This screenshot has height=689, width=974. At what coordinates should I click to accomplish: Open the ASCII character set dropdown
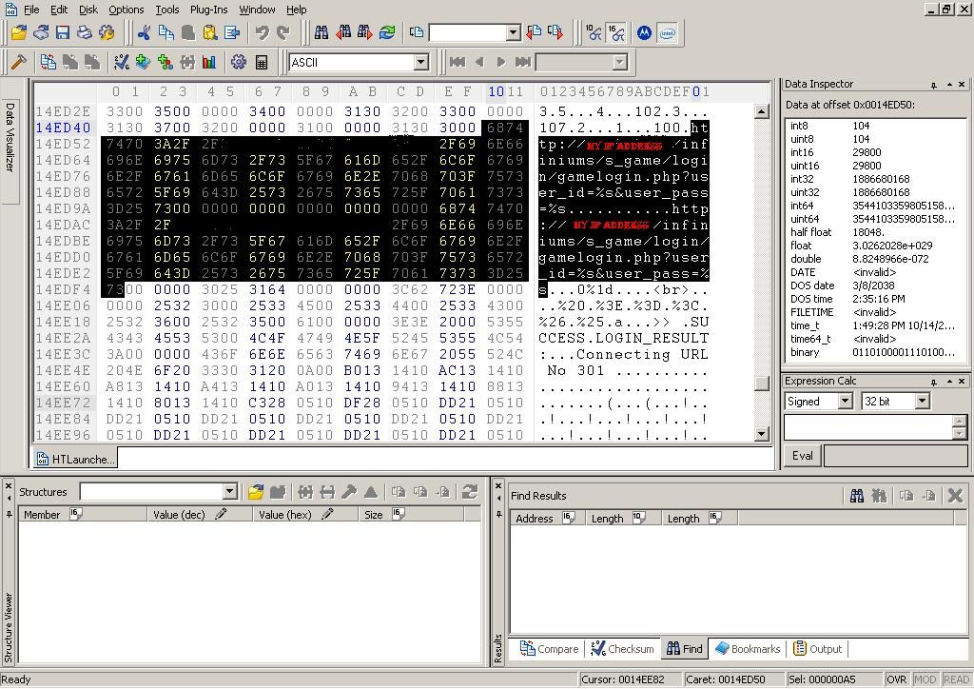[x=420, y=63]
